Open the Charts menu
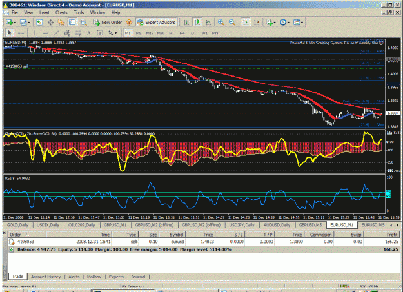This screenshot has width=403, height=292. 61,12
